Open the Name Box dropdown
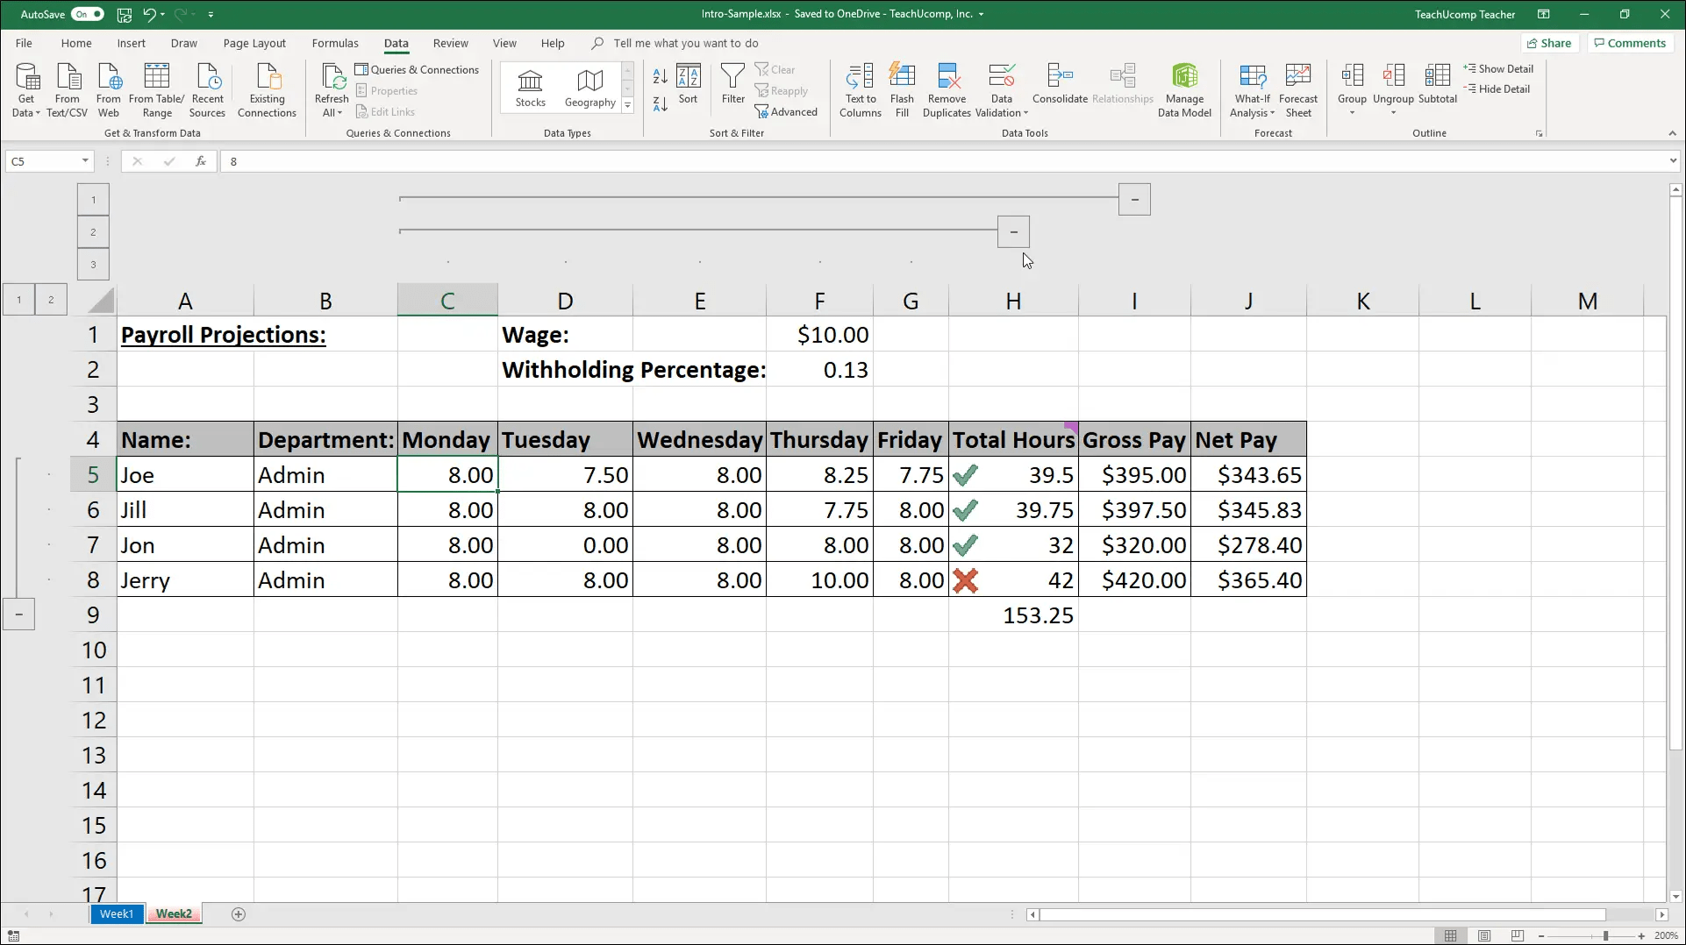 (83, 160)
